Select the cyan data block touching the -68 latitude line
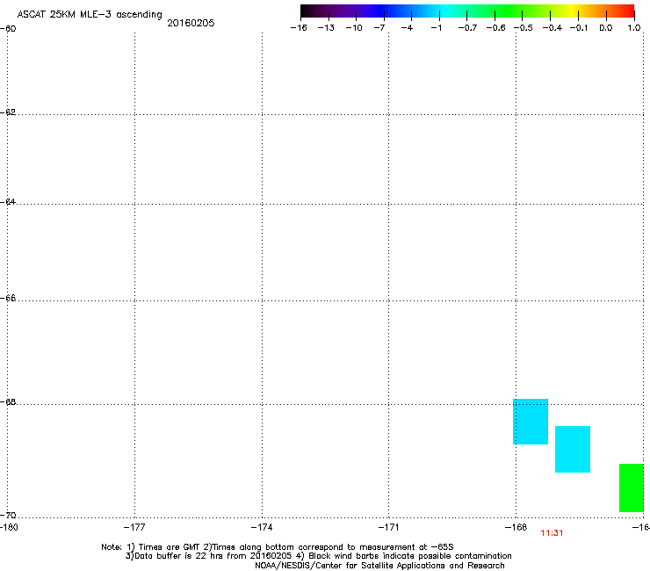Image resolution: width=650 pixels, height=571 pixels. 531,422
